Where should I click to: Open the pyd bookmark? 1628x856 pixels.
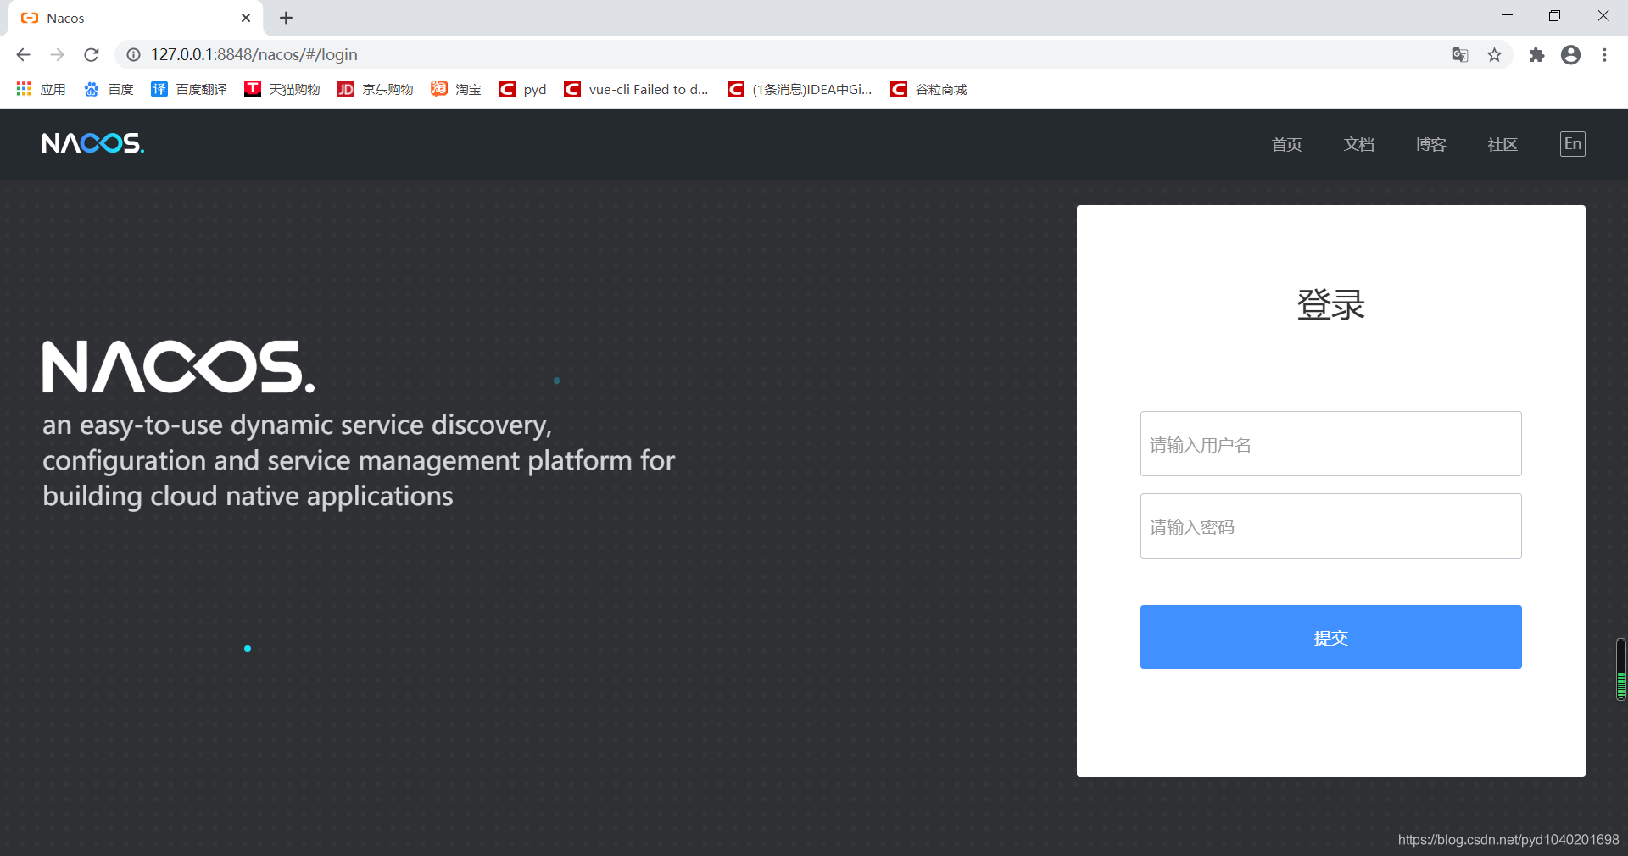pos(522,89)
